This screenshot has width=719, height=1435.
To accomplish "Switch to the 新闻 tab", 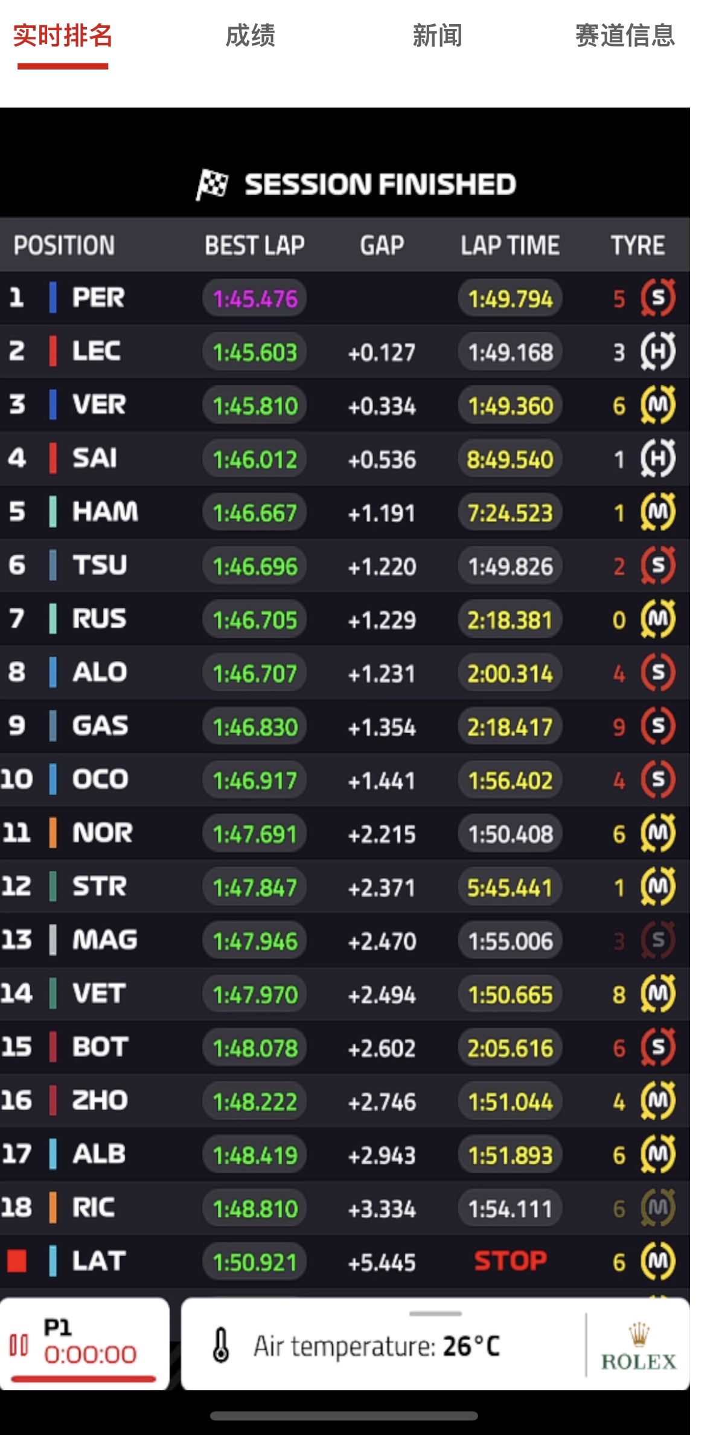I will click(438, 36).
